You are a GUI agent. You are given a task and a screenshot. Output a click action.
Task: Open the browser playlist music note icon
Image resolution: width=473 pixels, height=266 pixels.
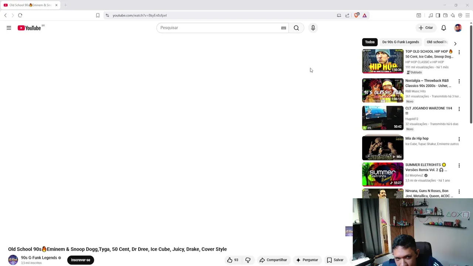[x=431, y=15]
